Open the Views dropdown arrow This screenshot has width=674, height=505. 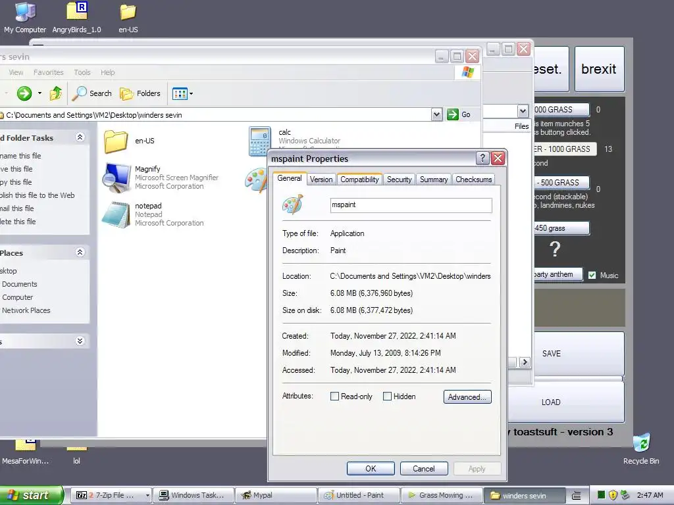point(191,93)
